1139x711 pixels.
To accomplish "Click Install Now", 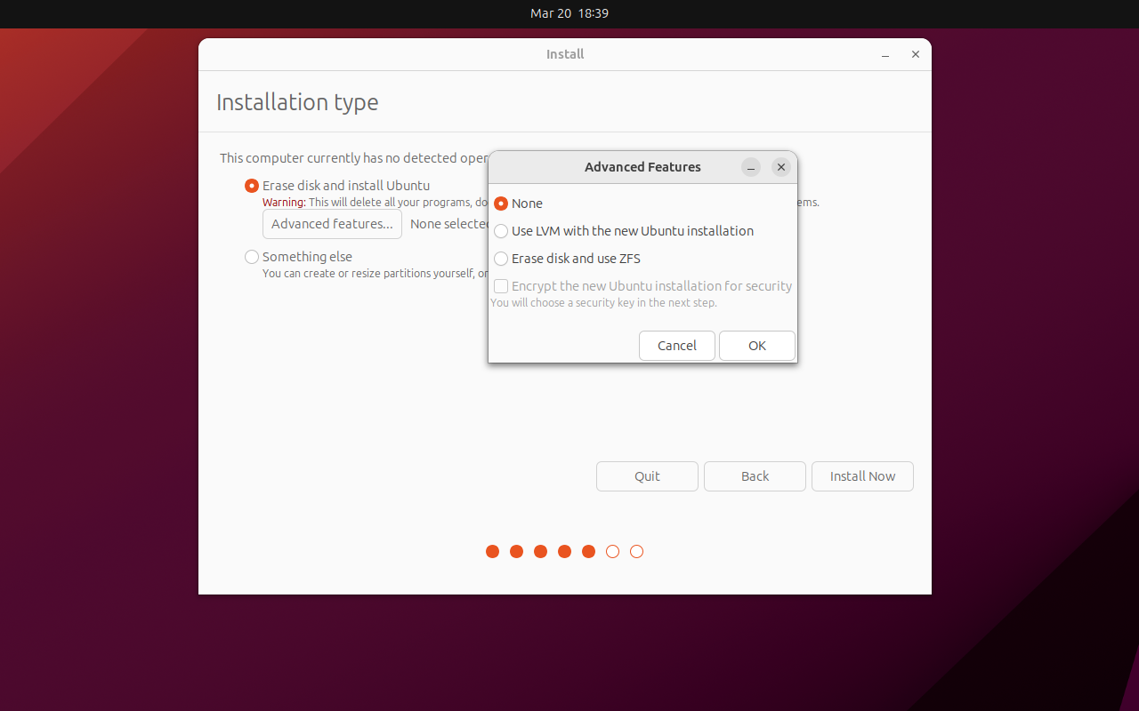I will [862, 476].
